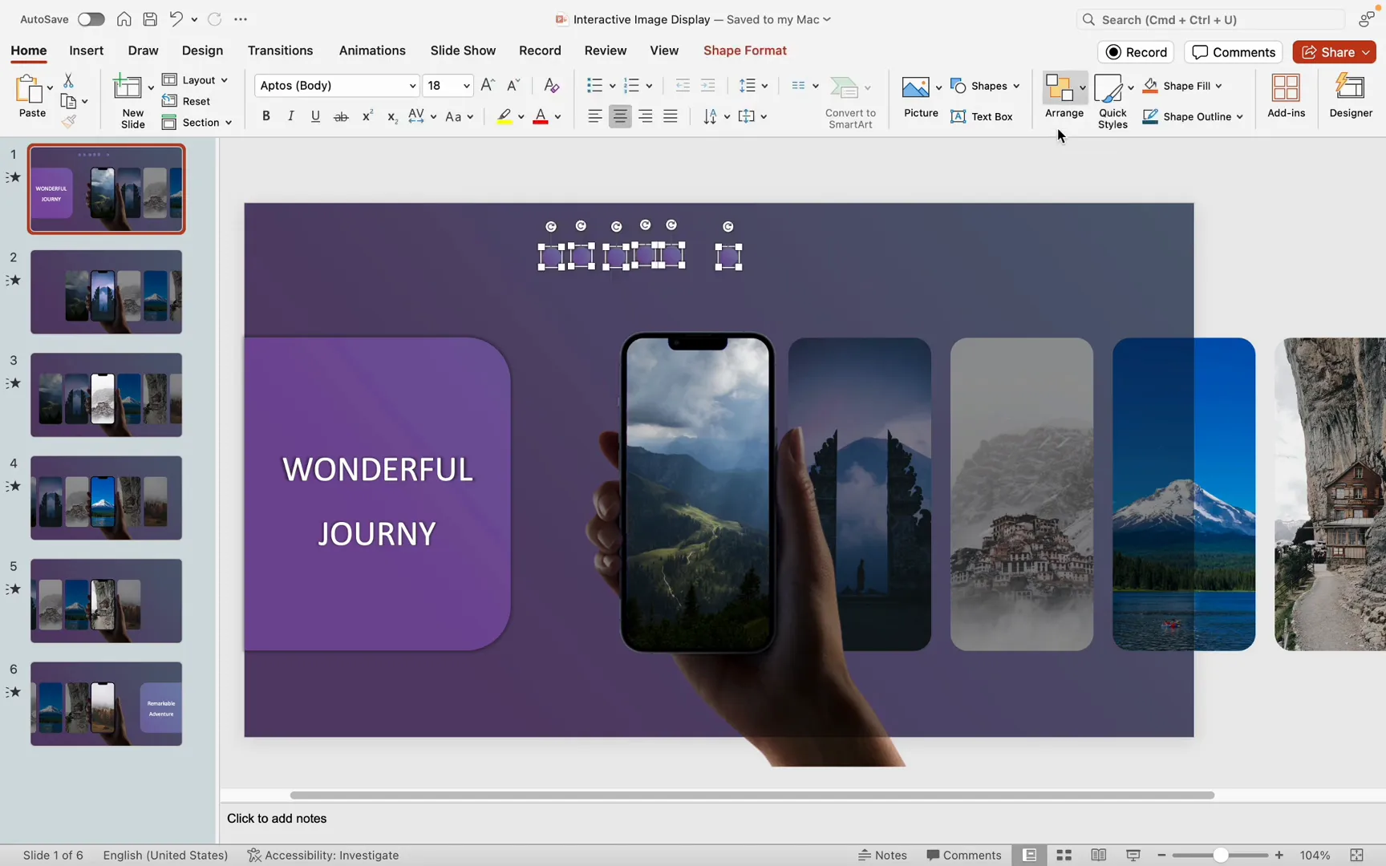Fit slide to current window icon
Viewport: 1386px width, 866px height.
[1357, 856]
